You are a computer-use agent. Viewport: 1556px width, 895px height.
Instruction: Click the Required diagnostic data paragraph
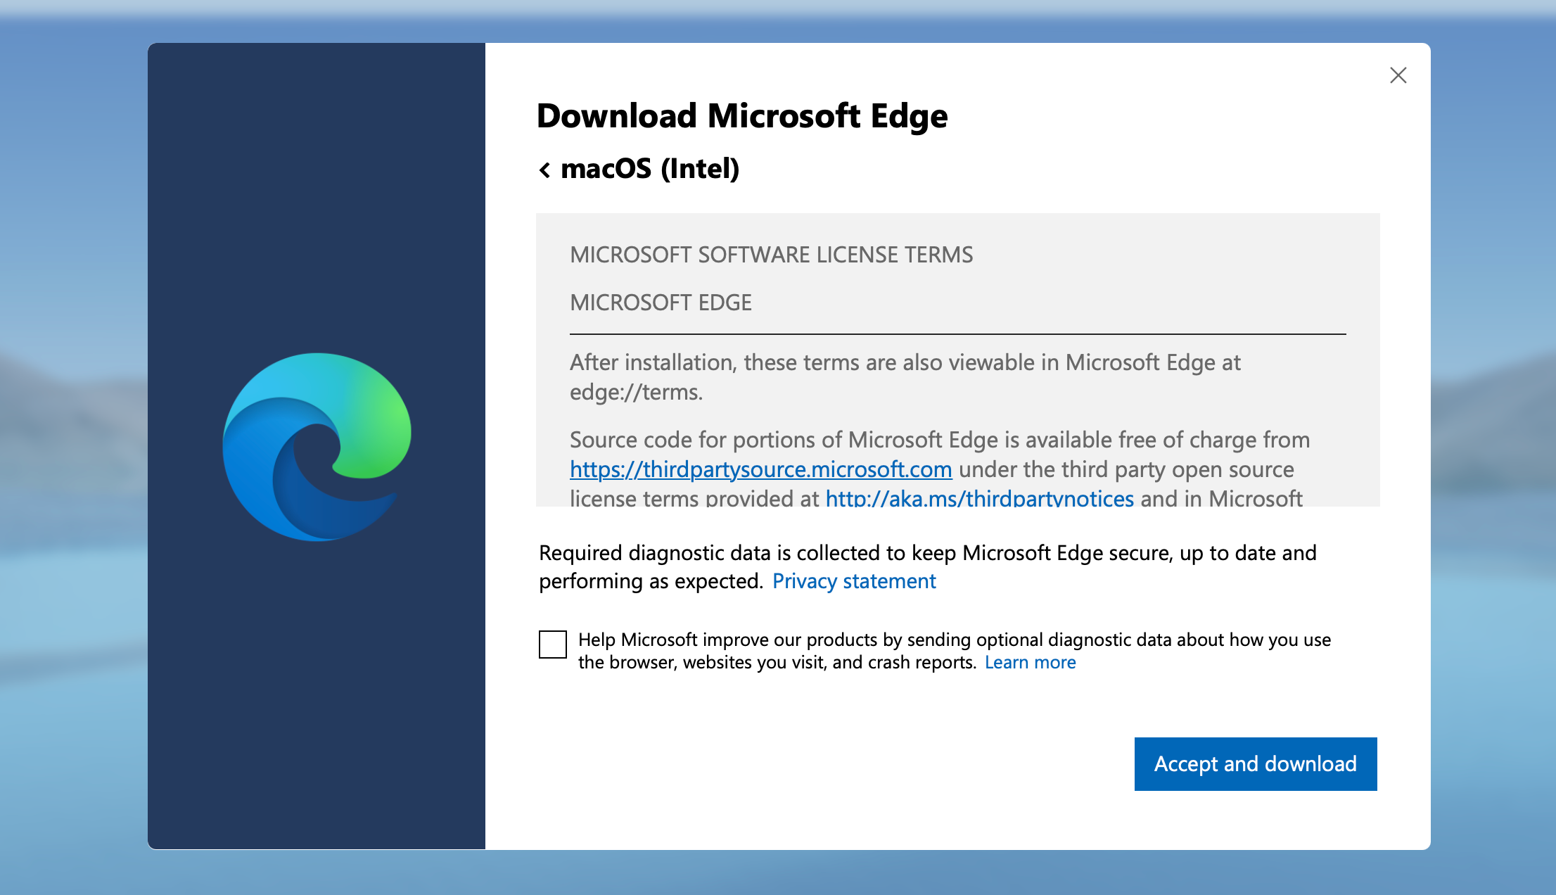point(927,553)
